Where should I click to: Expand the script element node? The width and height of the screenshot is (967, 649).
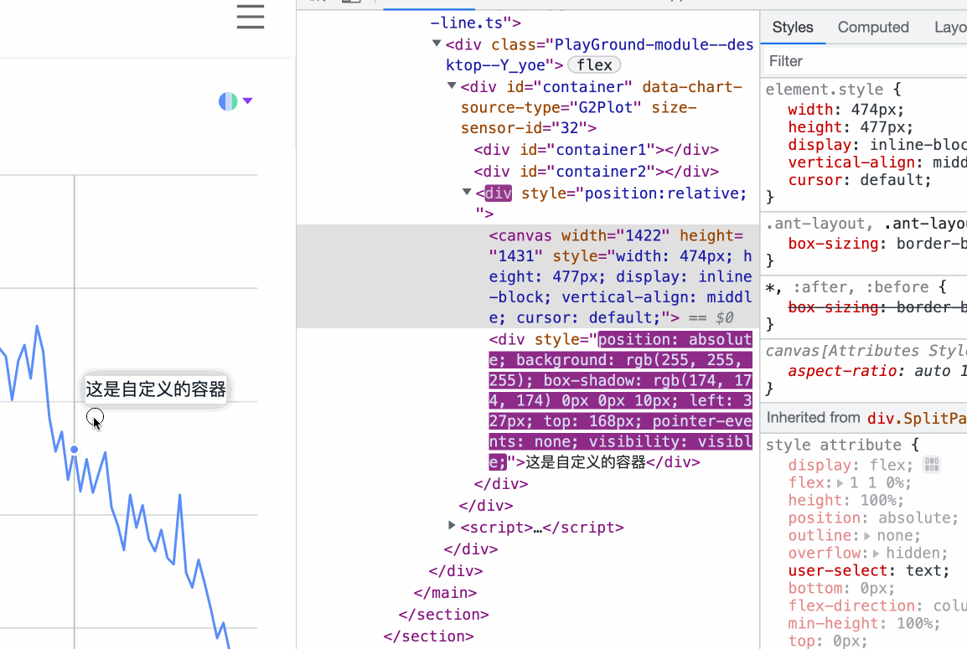click(452, 526)
